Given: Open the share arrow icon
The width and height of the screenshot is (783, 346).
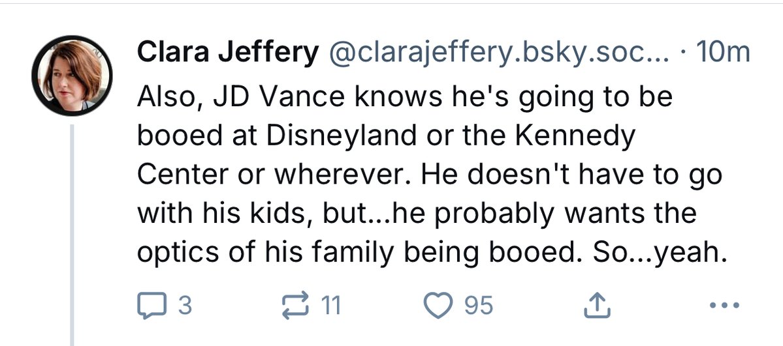Looking at the screenshot, I should click(x=598, y=305).
